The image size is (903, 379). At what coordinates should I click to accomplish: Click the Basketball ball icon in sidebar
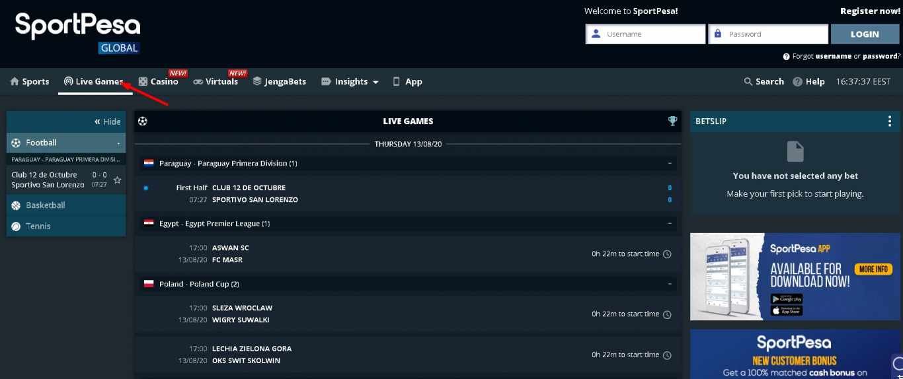click(16, 205)
